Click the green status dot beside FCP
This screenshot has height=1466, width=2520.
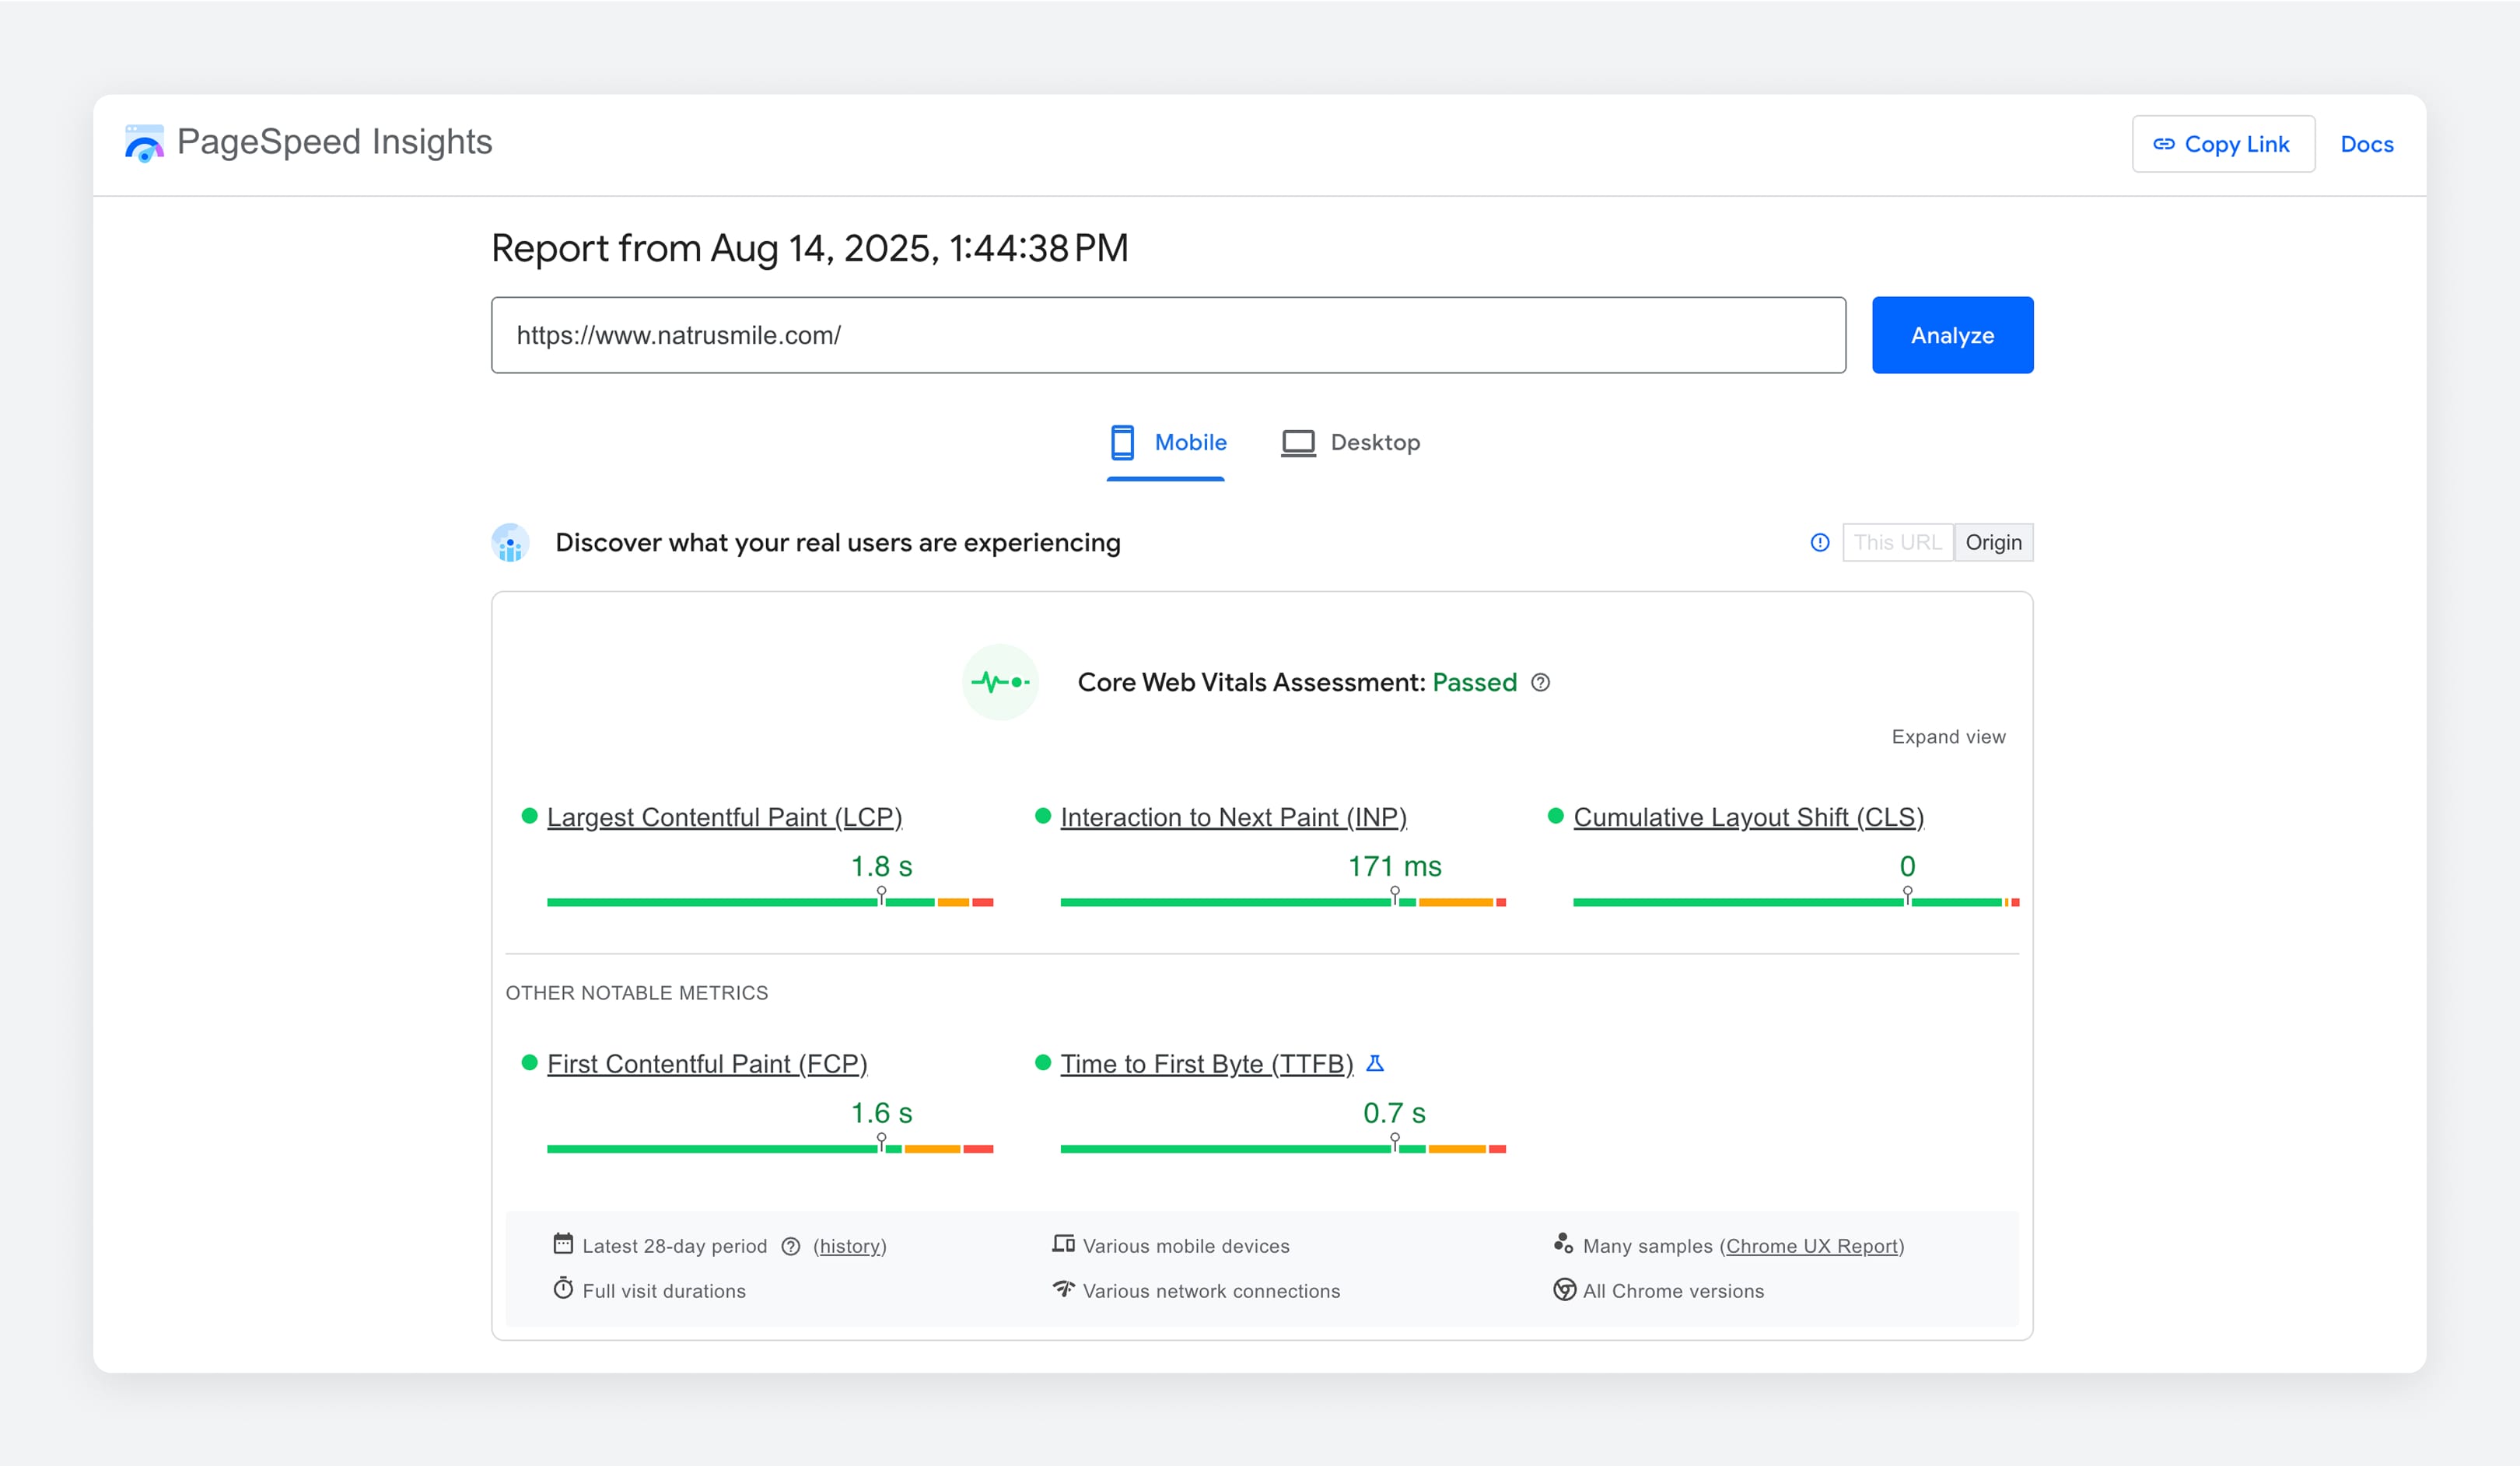tap(529, 1062)
